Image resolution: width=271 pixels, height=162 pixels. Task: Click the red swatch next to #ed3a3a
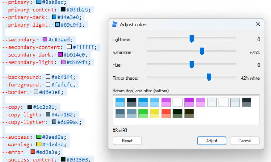point(33,152)
